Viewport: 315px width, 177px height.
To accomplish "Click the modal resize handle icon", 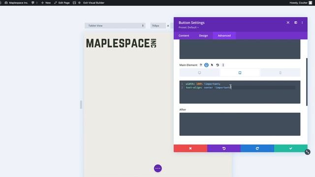I will click(x=307, y=152).
